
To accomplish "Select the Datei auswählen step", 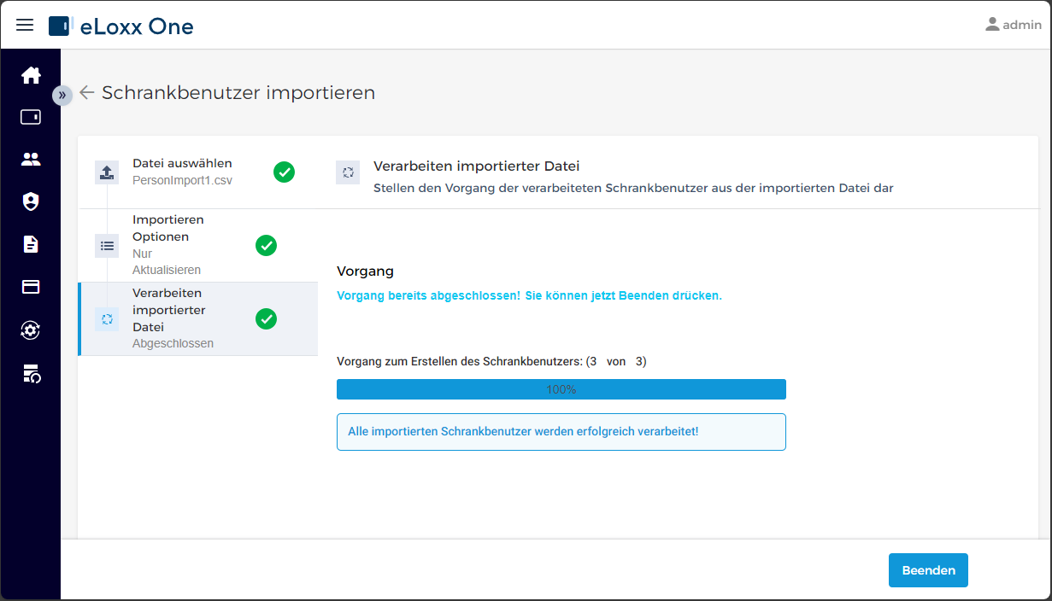I will [x=198, y=172].
